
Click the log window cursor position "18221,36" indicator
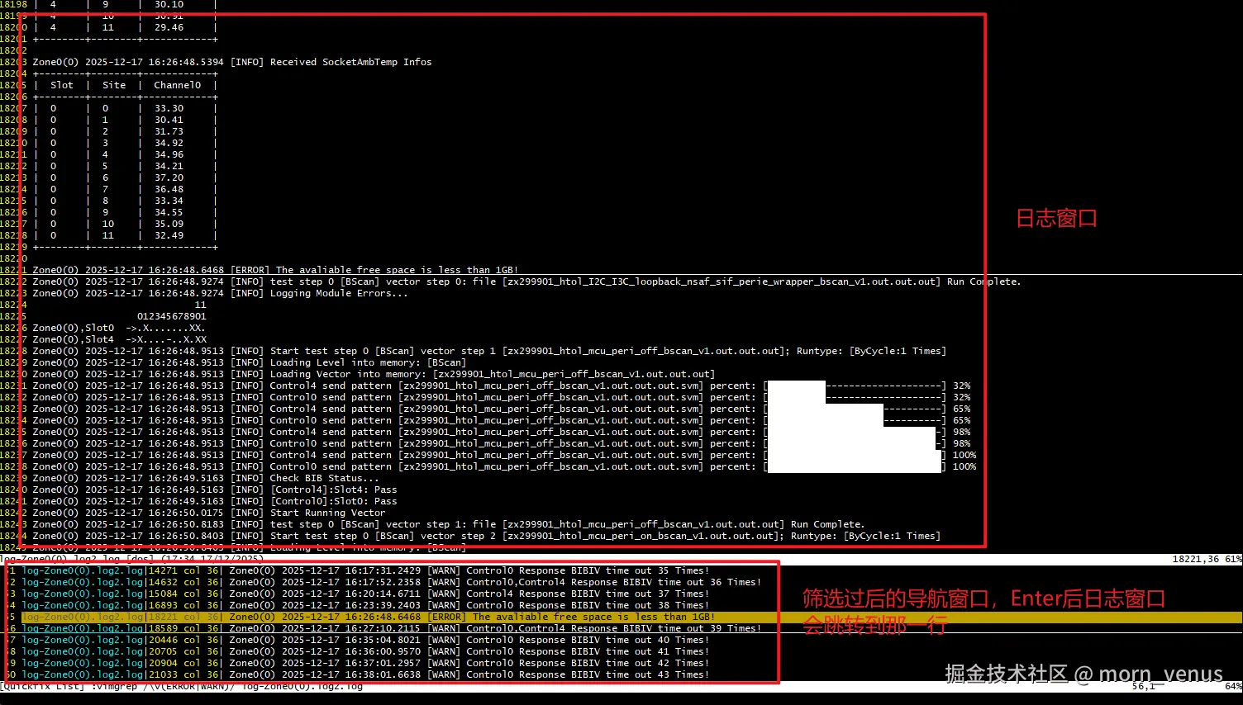1195,559
